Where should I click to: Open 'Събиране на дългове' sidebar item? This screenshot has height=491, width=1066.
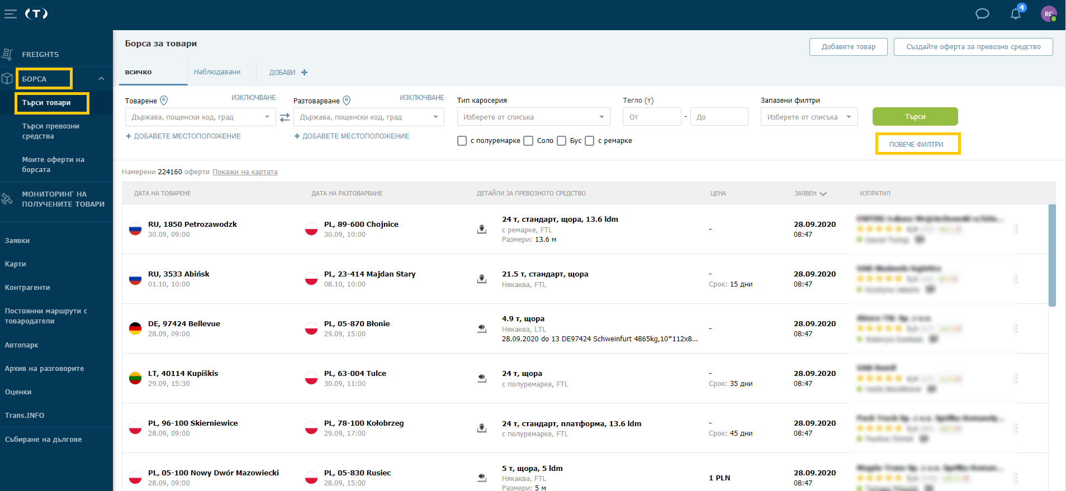[x=43, y=440]
